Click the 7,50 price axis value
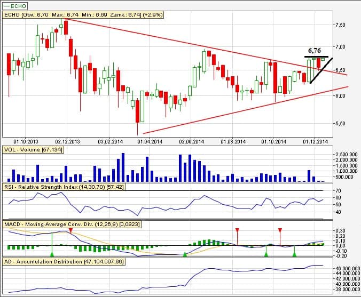Viewport: 361px width, 297px height. coord(339,25)
